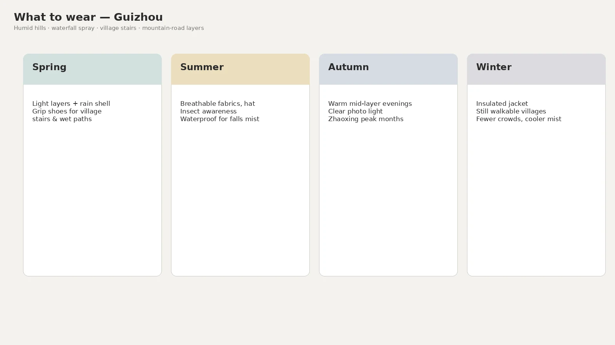Viewport: 615px width, 345px height.
Task: Select the Spring card header
Action: (92, 69)
